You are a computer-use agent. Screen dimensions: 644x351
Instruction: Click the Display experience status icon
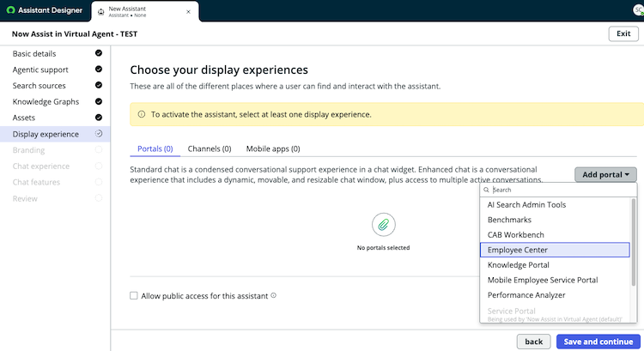[x=99, y=133]
